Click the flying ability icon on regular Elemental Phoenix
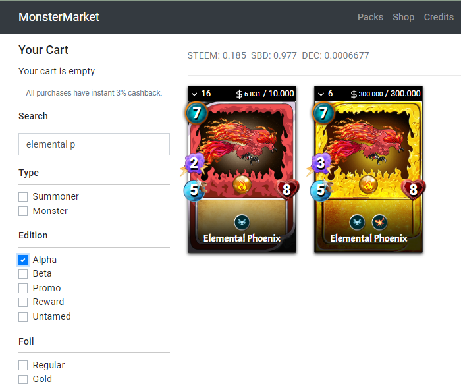 pos(242,222)
